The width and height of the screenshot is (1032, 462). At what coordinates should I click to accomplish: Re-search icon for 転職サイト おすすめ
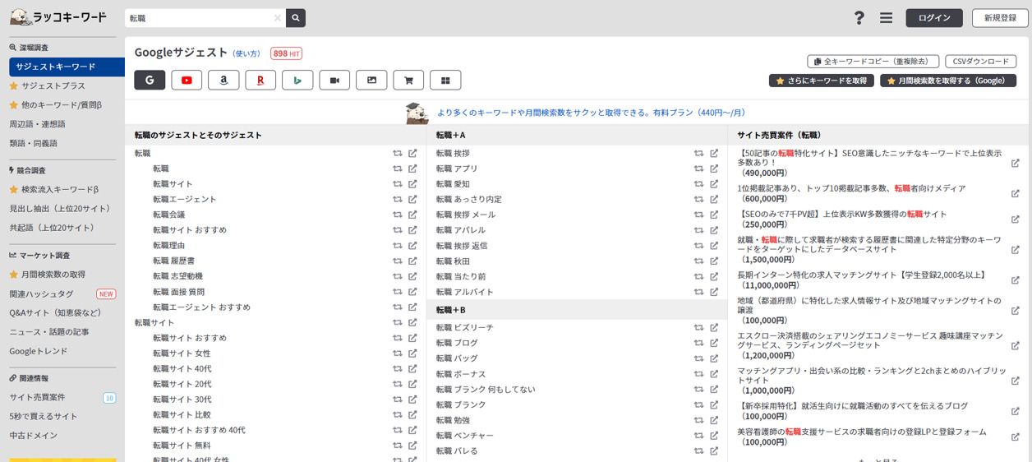pyautogui.click(x=397, y=230)
